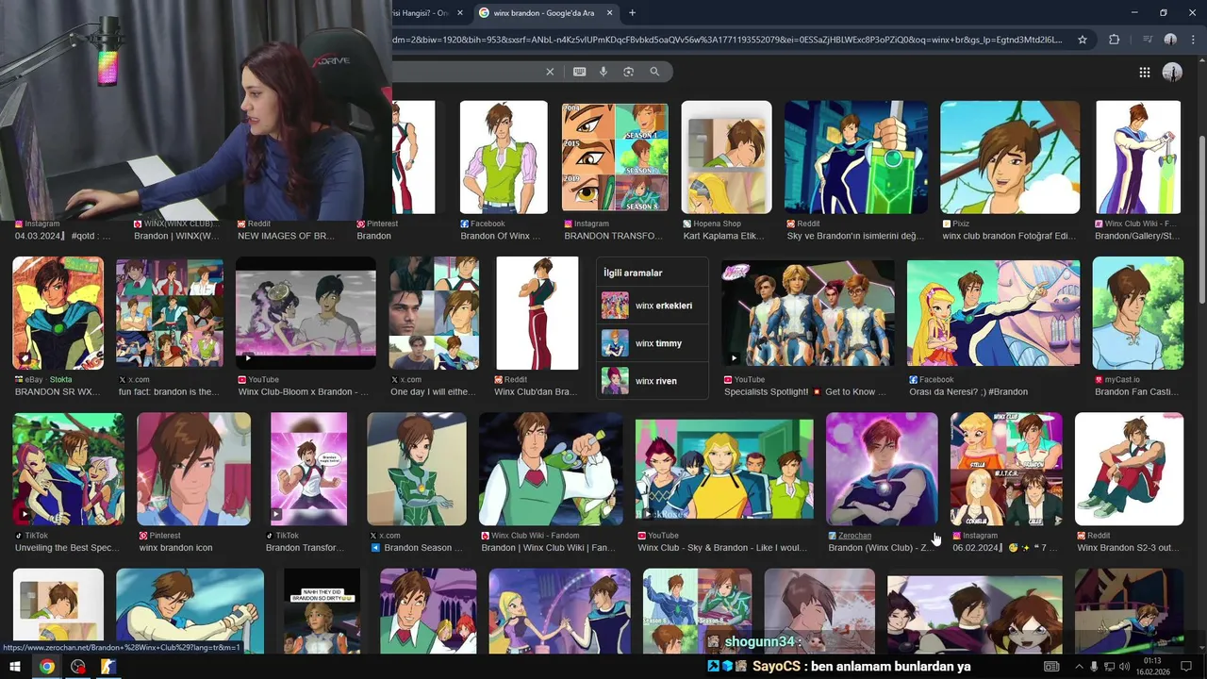
Task: Open Chrome profile avatar in toolbar
Action: coord(1170,40)
